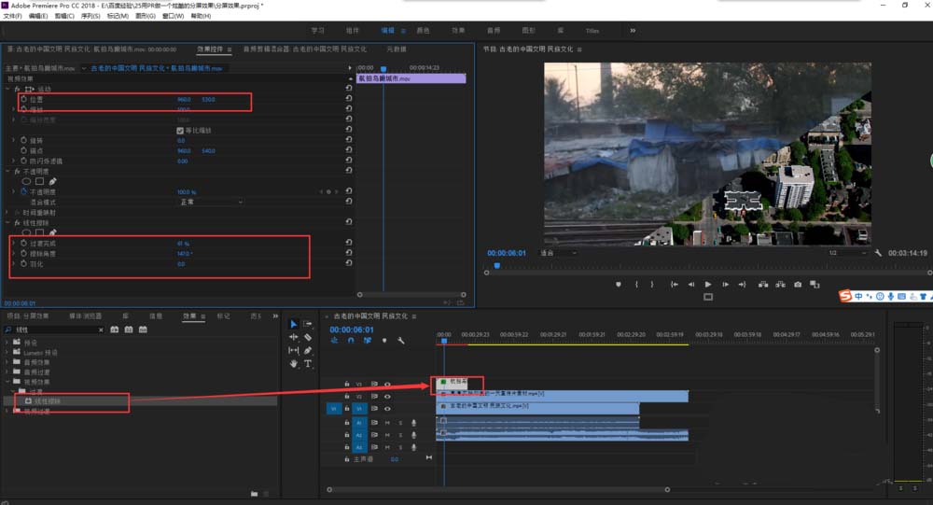The height and width of the screenshot is (505, 933).
Task: Reset 位置 position parameter
Action: click(x=349, y=100)
